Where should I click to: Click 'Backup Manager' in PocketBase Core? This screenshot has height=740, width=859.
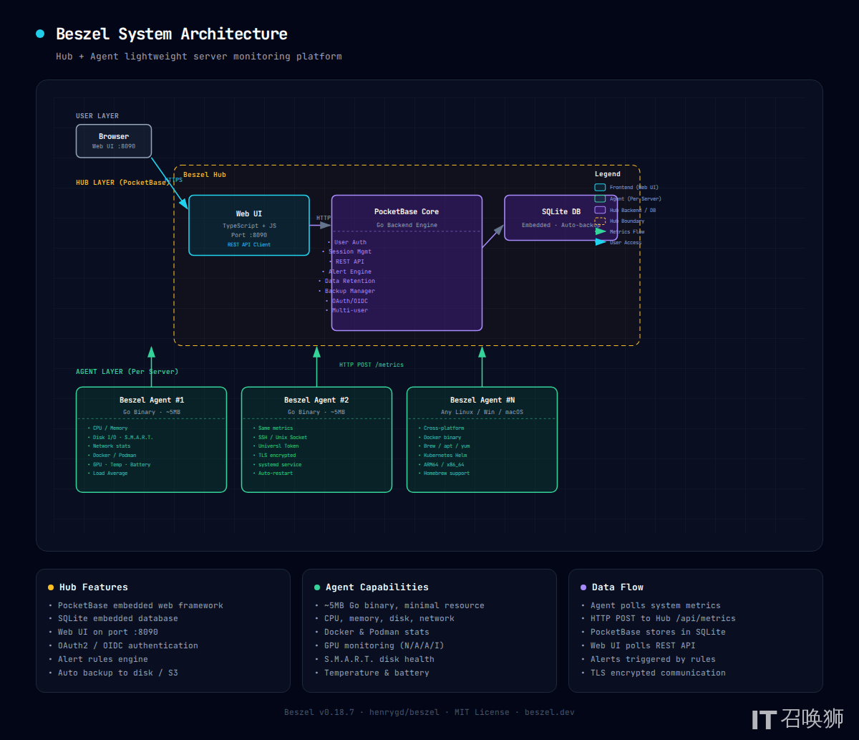click(350, 291)
